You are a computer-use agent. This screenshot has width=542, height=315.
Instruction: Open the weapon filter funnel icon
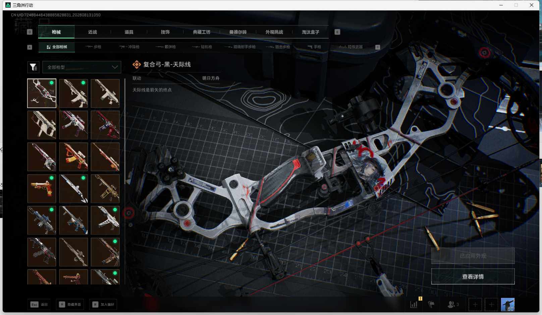[33, 67]
